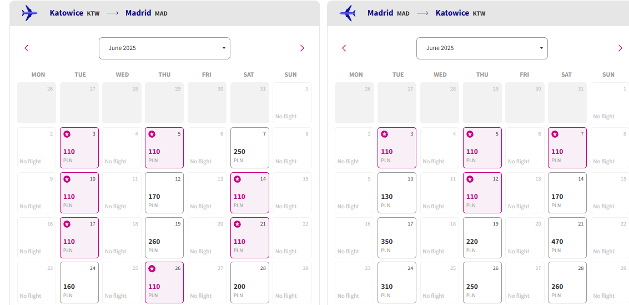Click the airplane icon beside Madrid to Katowice
This screenshot has height=305, width=629.
pos(348,13)
